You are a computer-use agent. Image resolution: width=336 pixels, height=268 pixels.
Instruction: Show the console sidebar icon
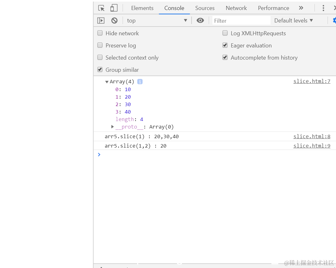[101, 21]
